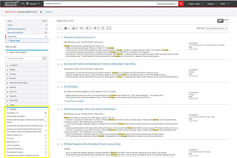237x158 pixels.
Task: Click the print icon
Action: [x=73, y=28]
